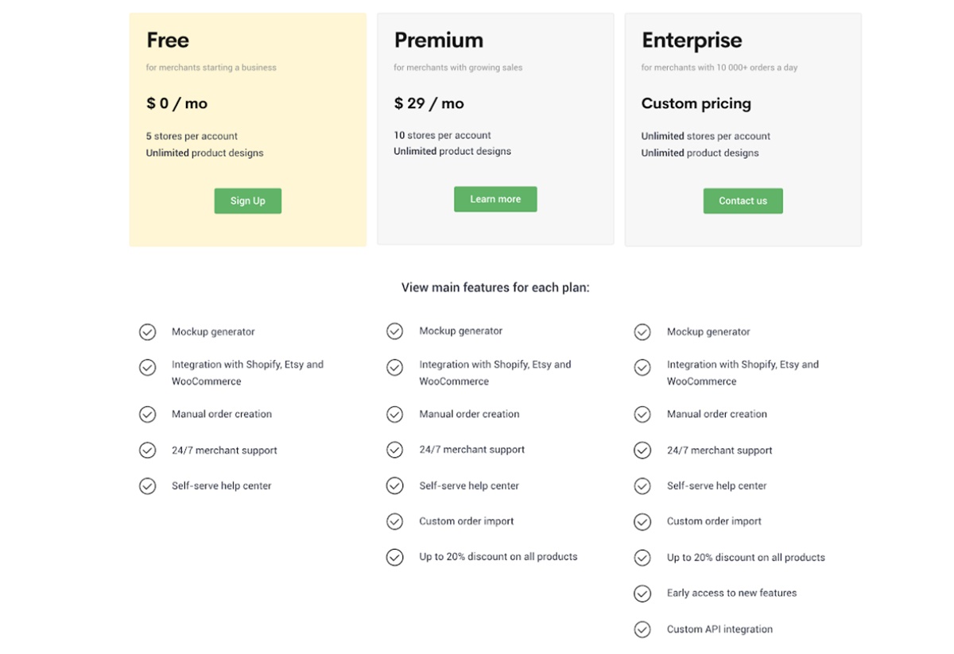This screenshot has height=654, width=954.
Task: Click Premium Manual order creation check icon
Action: tap(394, 414)
